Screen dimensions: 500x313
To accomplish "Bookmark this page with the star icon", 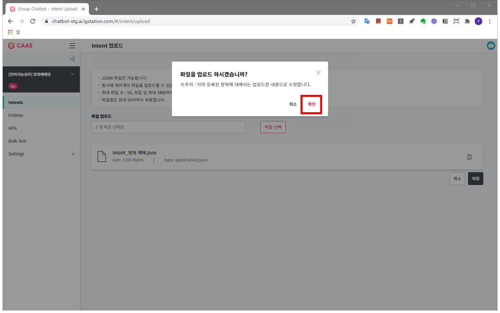I will pyautogui.click(x=353, y=21).
